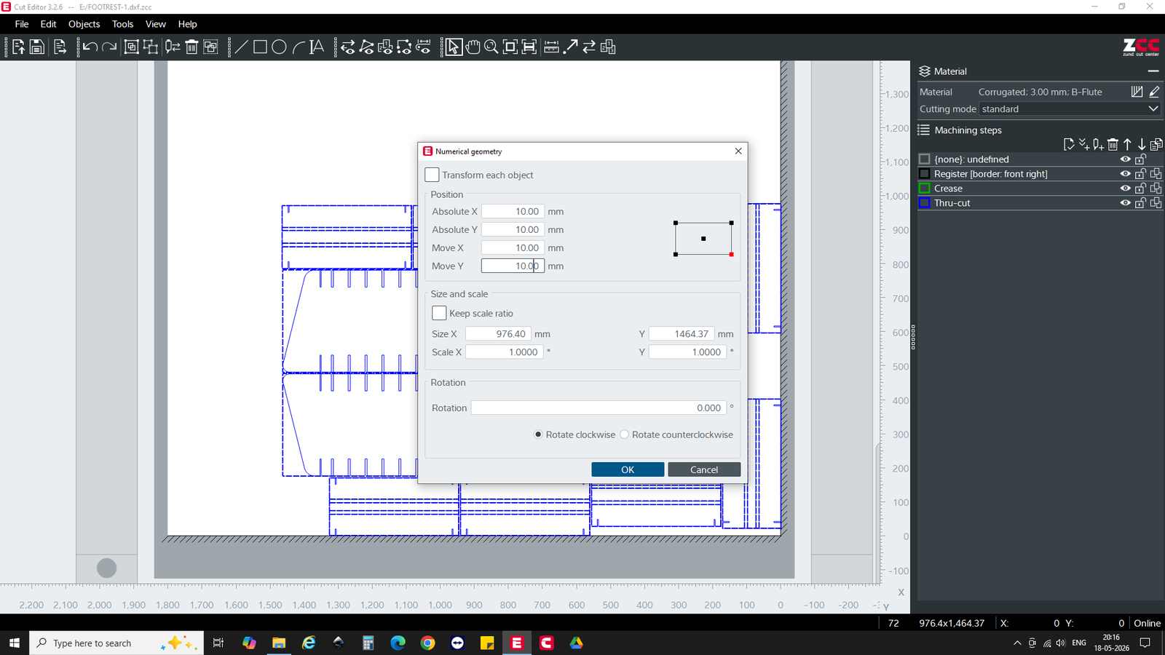Select Rotate clockwise radio button
The image size is (1165, 655).
(x=538, y=434)
